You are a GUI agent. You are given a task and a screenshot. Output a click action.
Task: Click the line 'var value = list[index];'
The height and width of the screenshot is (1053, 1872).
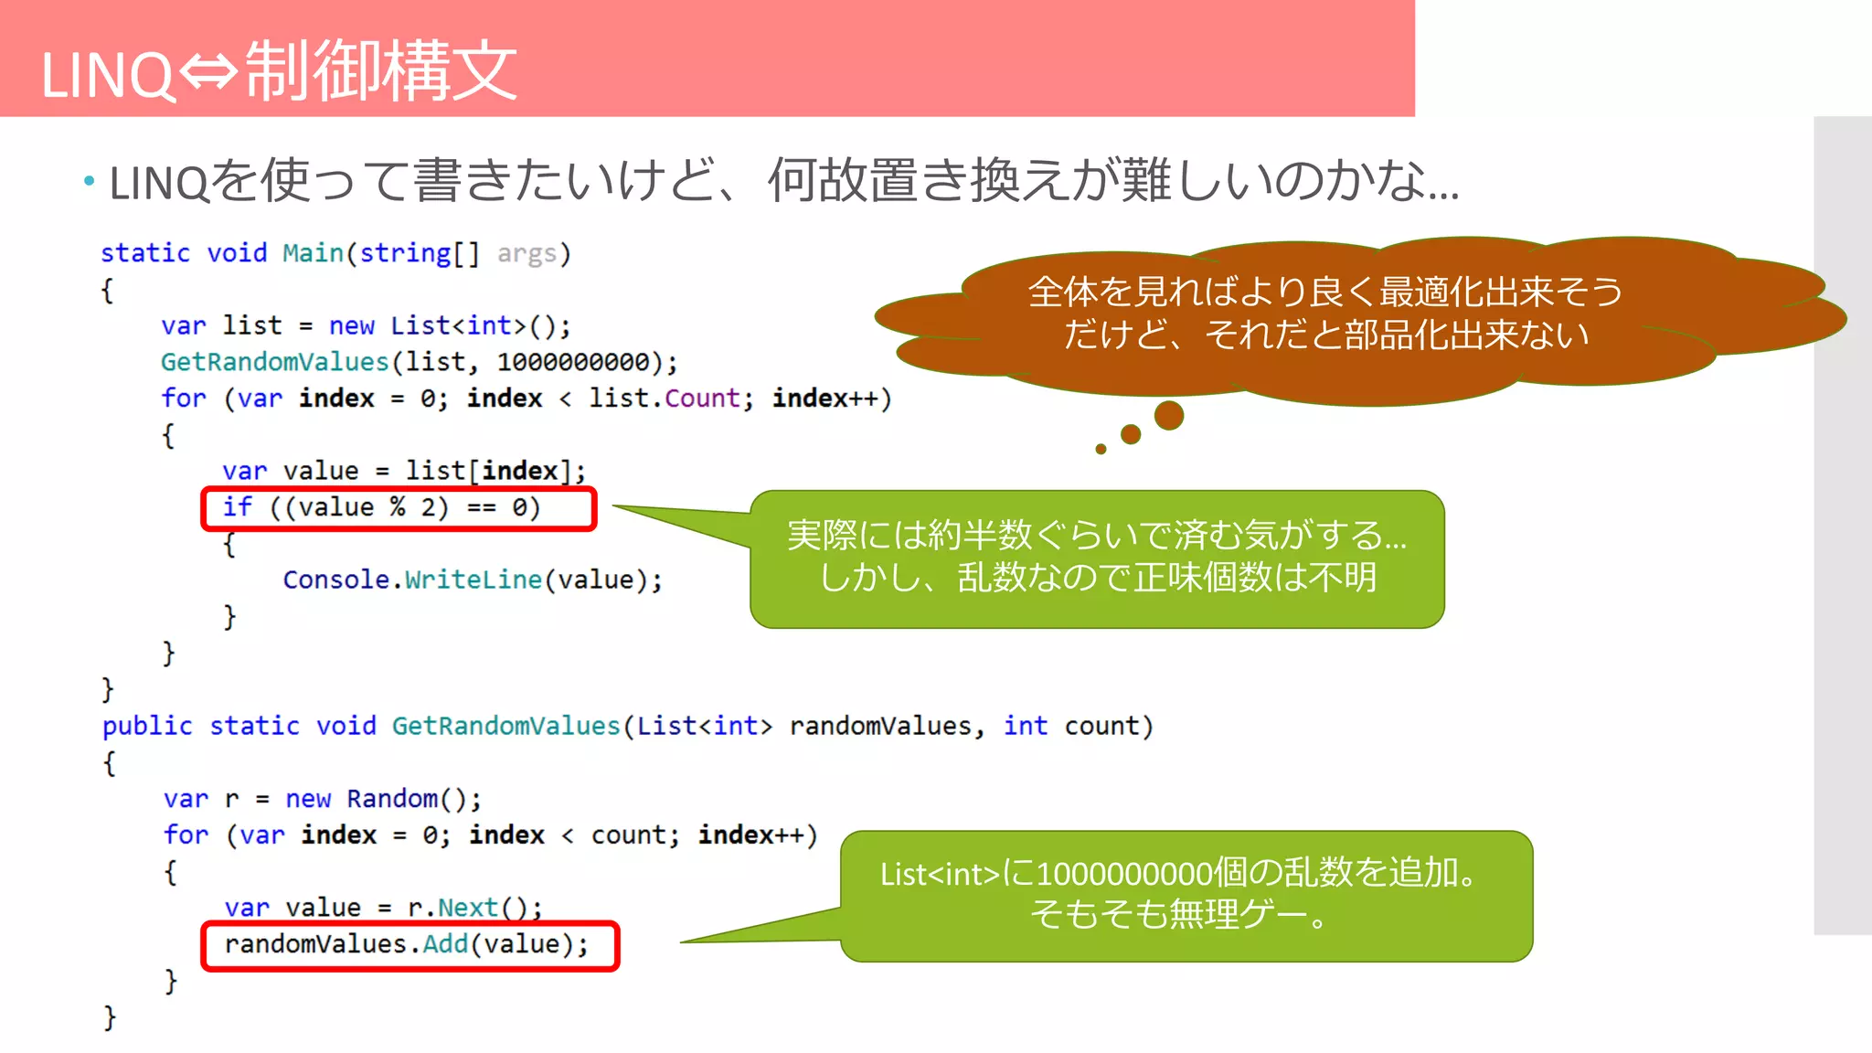point(404,471)
